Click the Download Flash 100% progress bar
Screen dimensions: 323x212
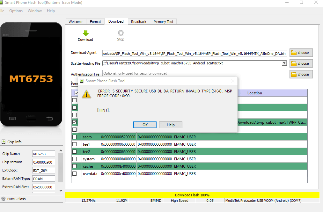tap(192, 195)
